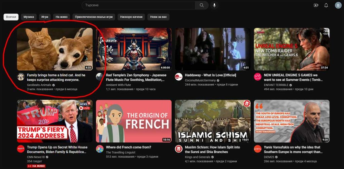
Task: Open the account avatar menu
Action: [338, 5]
